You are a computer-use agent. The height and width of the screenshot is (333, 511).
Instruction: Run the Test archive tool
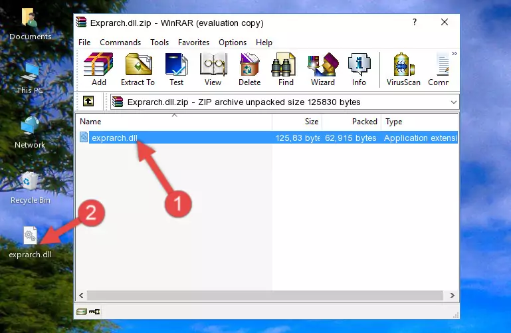[176, 69]
